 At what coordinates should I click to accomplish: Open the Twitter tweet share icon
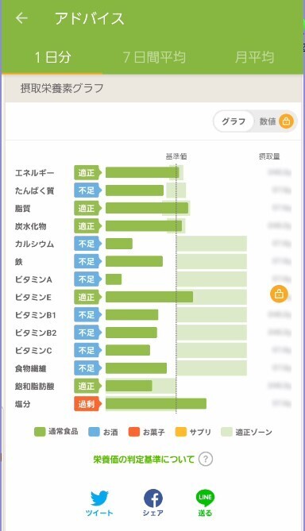[99, 498]
